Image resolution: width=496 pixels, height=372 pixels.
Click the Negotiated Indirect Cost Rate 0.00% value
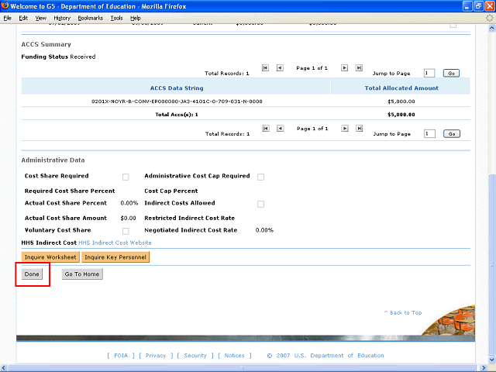tap(264, 230)
